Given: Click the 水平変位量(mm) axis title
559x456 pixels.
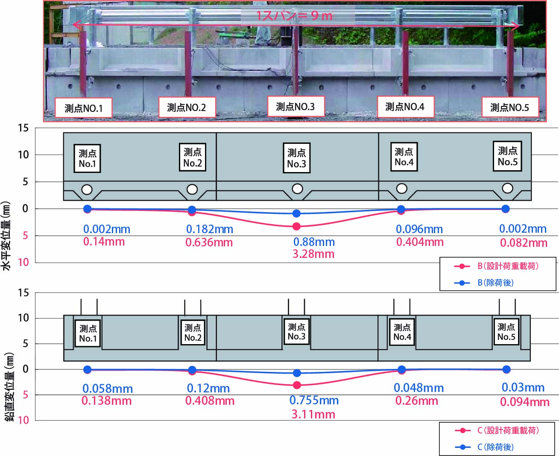Looking at the screenshot, I should 6,236.
